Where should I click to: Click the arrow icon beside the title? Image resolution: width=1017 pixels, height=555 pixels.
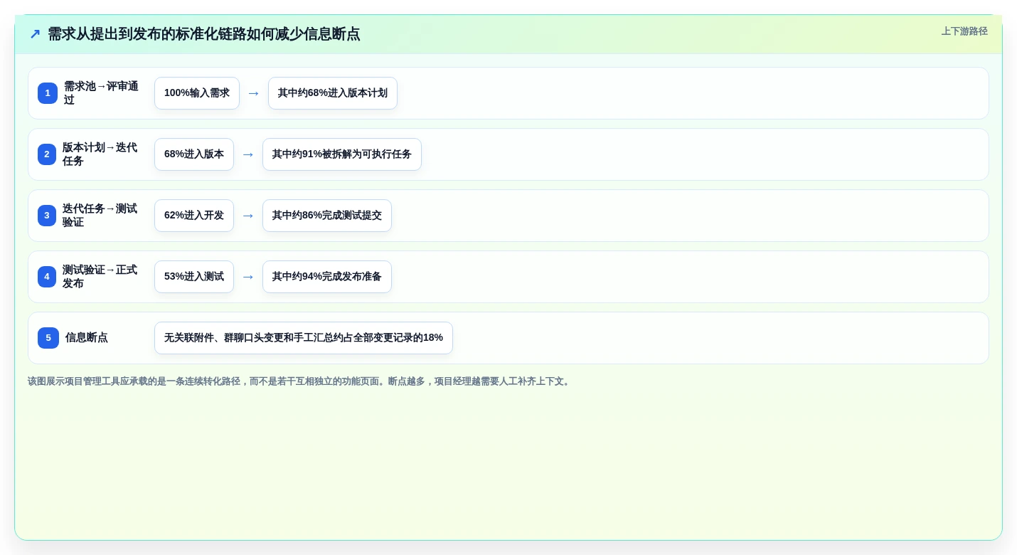35,34
